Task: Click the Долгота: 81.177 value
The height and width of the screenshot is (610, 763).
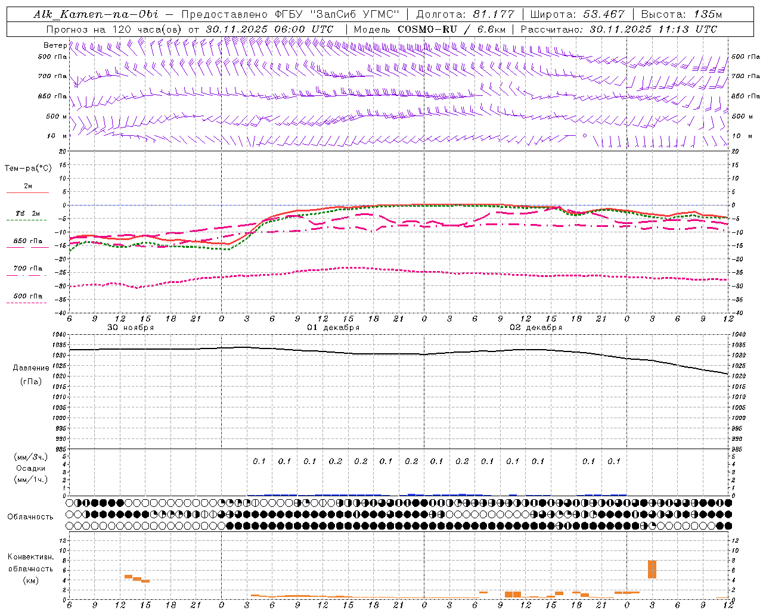Action: coord(465,14)
